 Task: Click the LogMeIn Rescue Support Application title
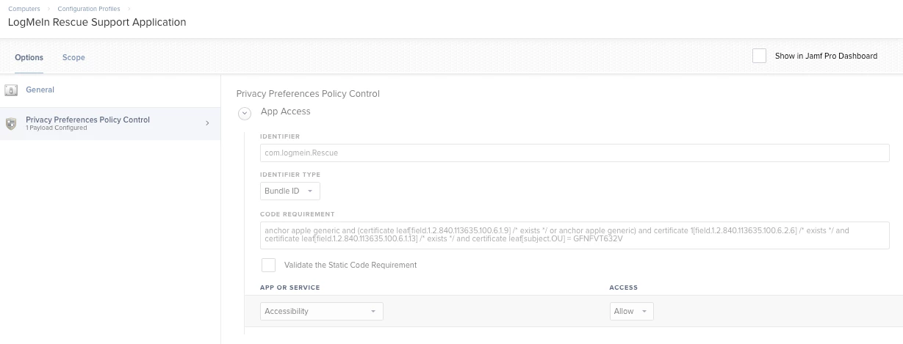(97, 22)
